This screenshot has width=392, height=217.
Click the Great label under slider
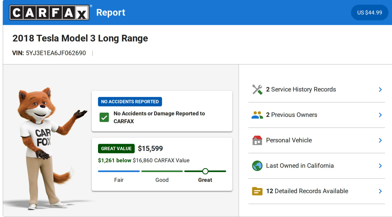[x=205, y=180]
